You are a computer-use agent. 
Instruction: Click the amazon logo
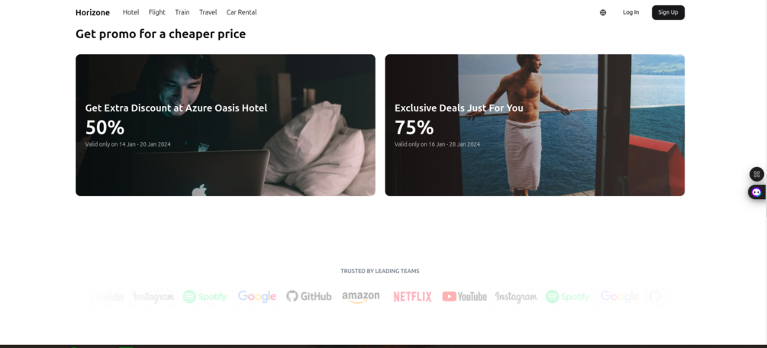[x=360, y=297]
